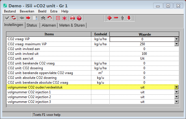Click the red question mark help icon
The image size is (186, 119).
click(x=79, y=18)
